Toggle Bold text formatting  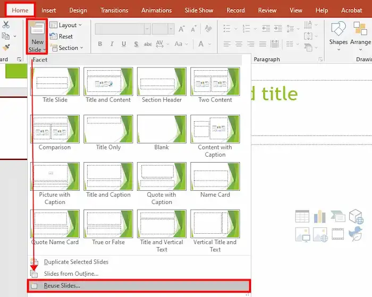pyautogui.click(x=100, y=44)
